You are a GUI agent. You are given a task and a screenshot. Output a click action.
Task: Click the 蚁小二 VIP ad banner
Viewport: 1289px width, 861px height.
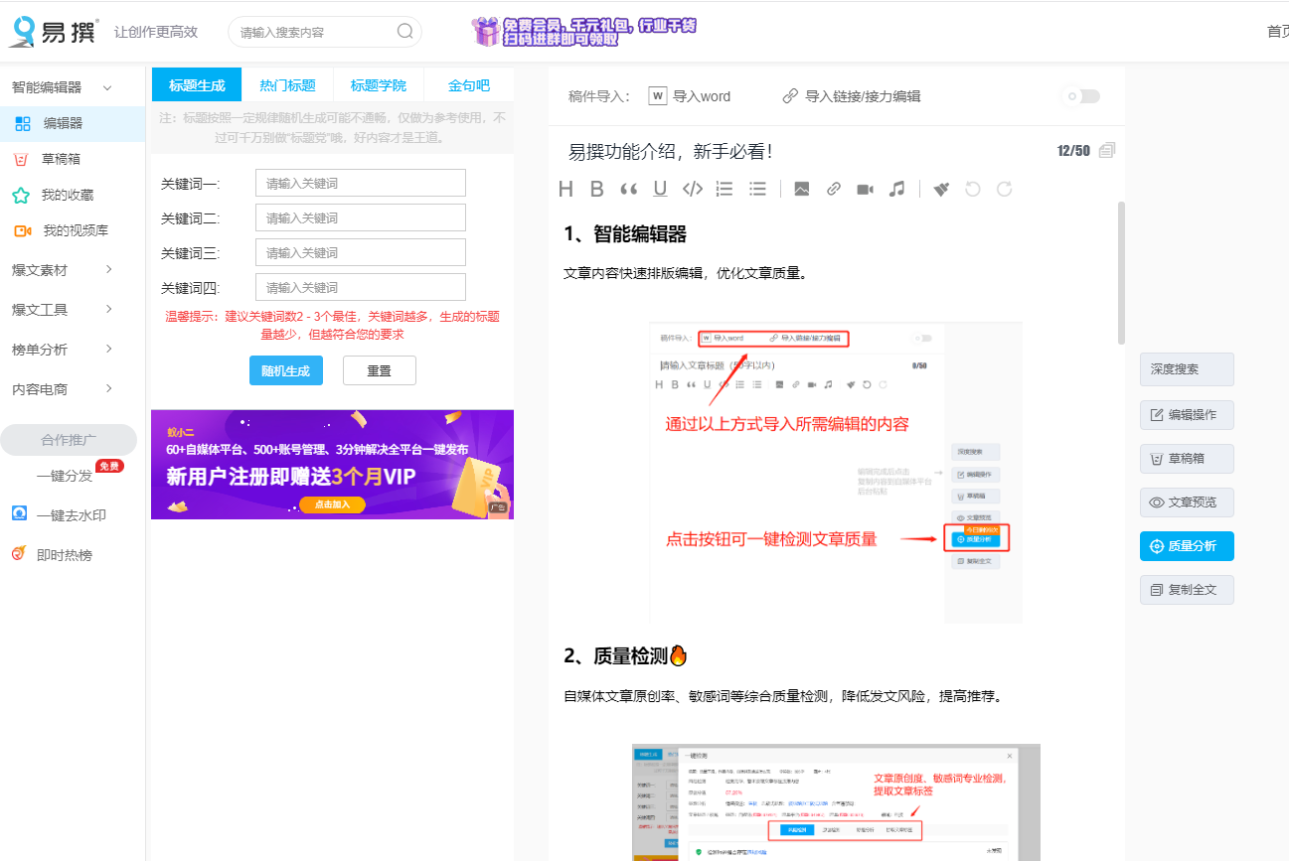pos(332,465)
